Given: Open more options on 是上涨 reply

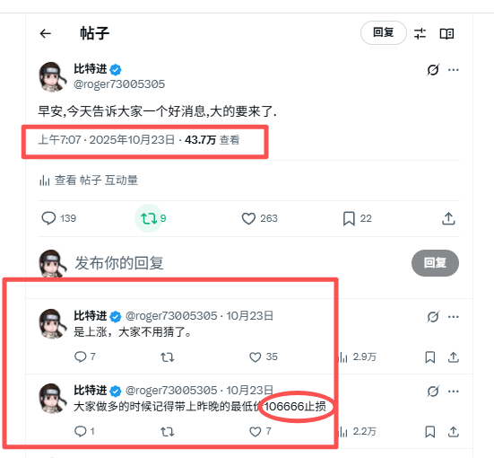Looking at the screenshot, I should click(454, 316).
